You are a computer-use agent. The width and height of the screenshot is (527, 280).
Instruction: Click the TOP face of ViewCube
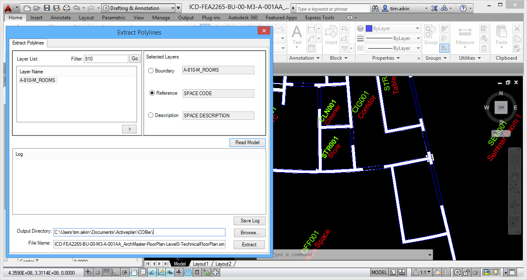501,107
